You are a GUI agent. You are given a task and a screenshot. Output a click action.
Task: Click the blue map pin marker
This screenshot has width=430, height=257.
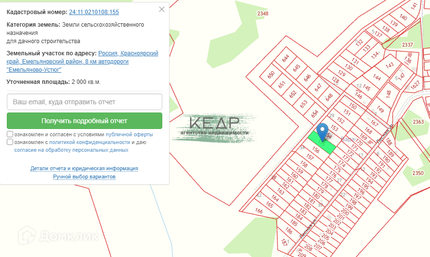click(322, 131)
